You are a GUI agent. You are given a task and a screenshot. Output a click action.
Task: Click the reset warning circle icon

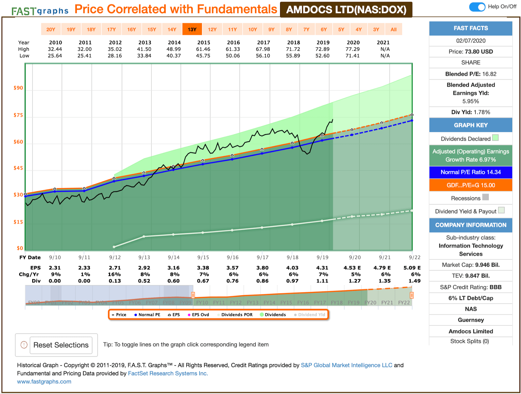24,345
